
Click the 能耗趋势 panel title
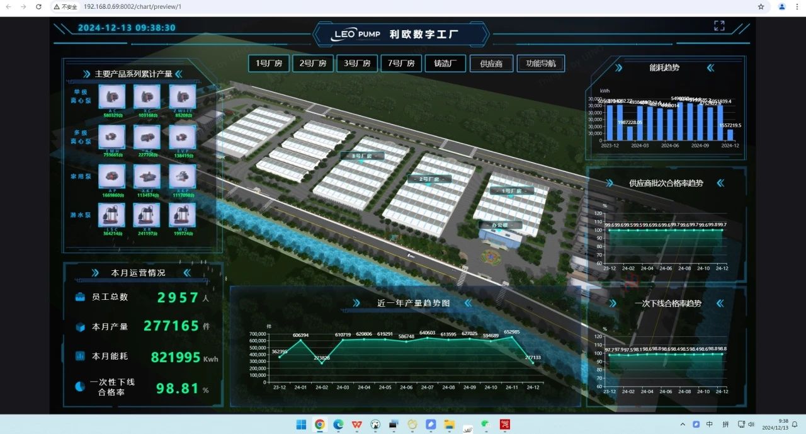click(x=664, y=67)
